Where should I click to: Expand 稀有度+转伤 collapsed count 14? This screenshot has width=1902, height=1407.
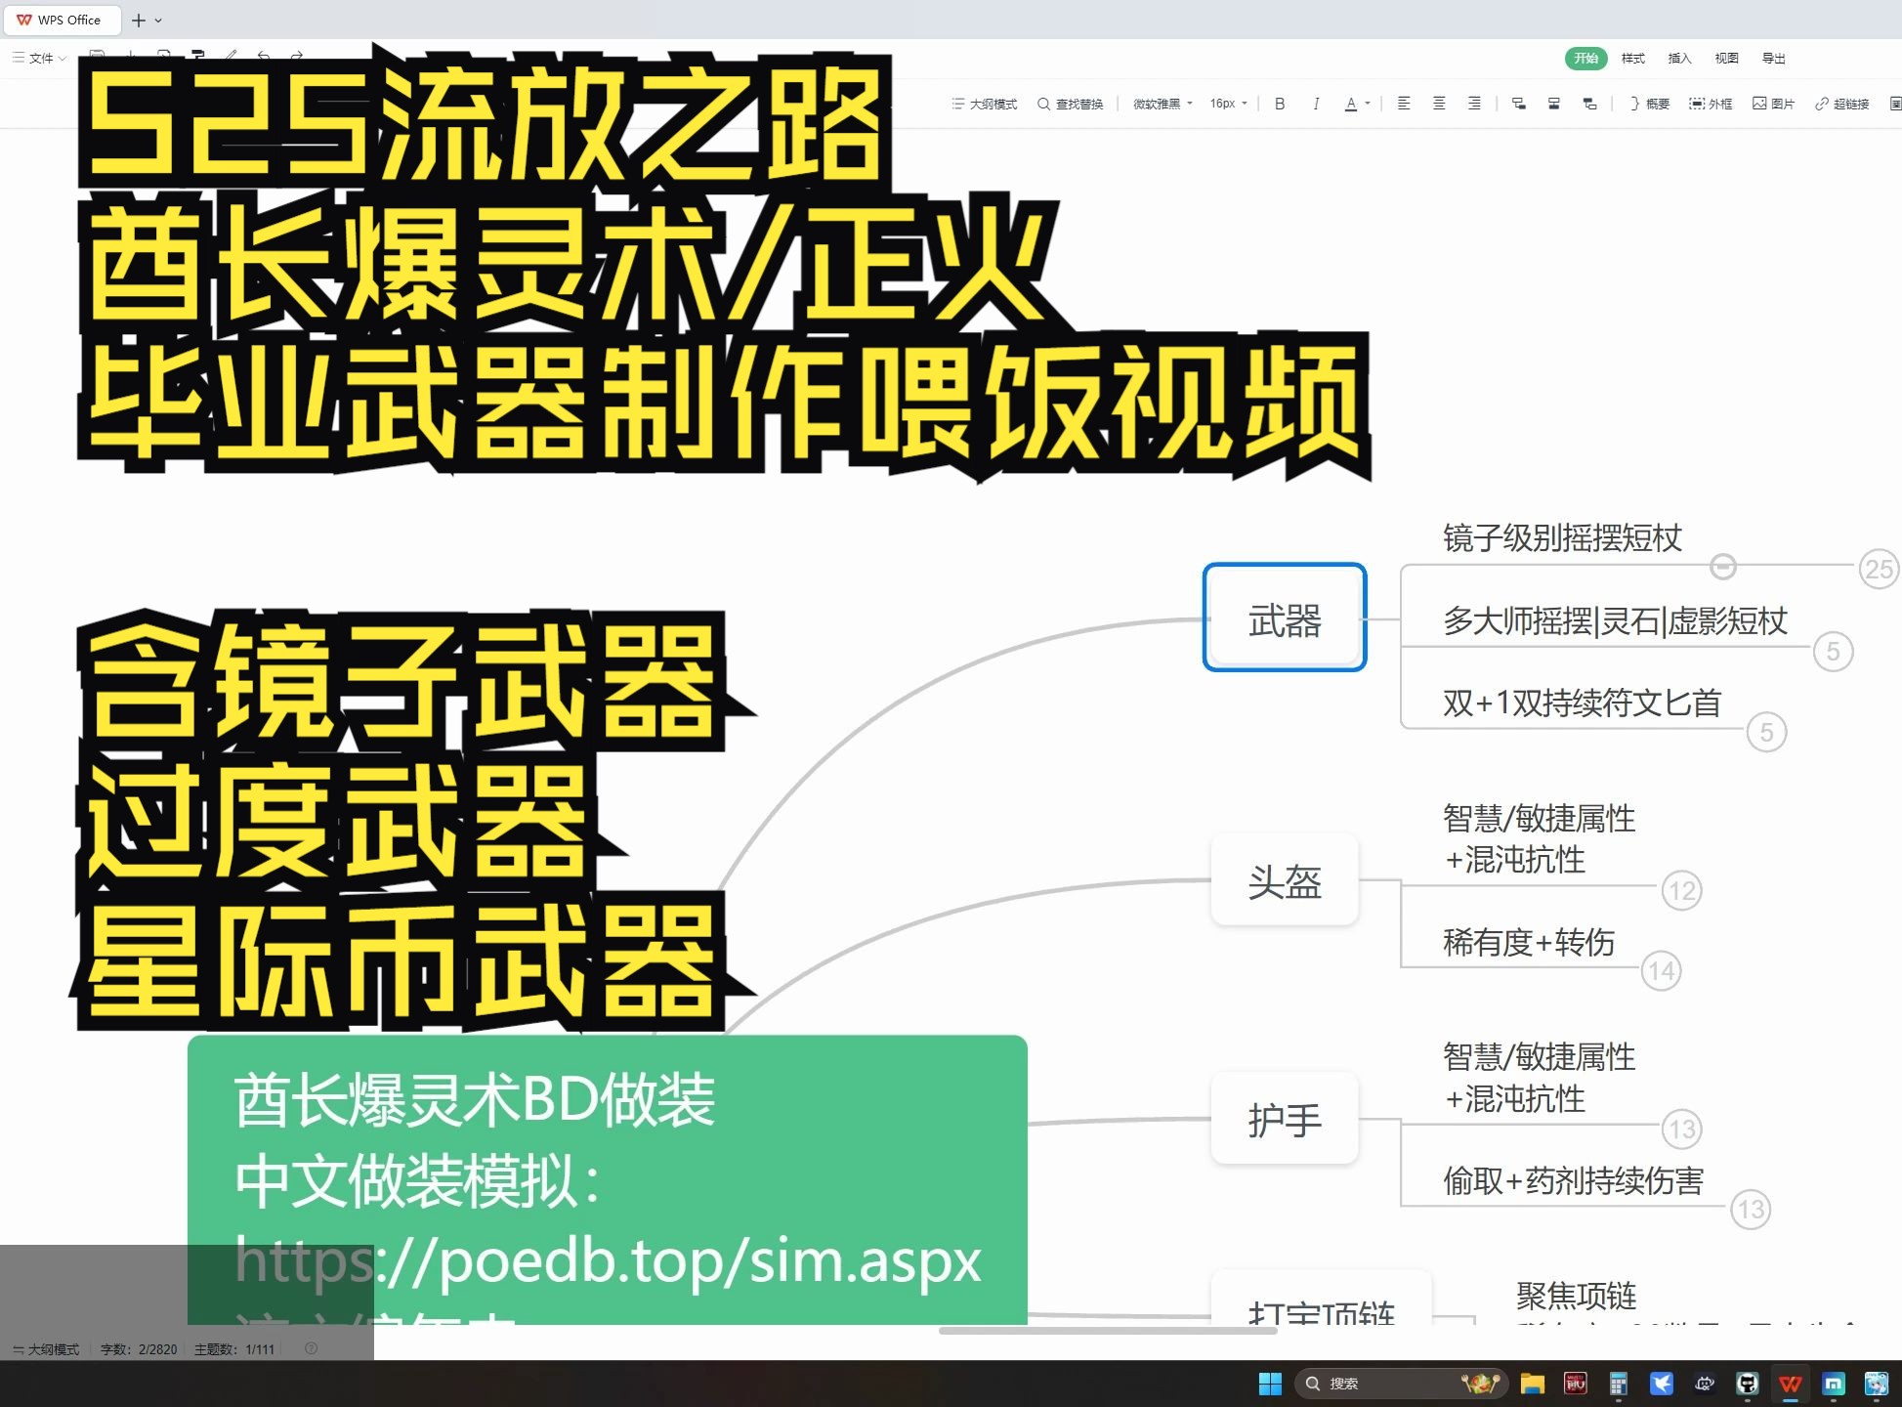click(1662, 971)
